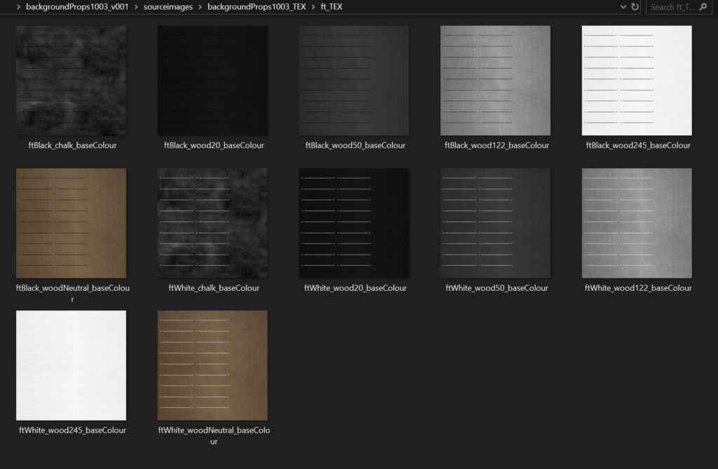718x469 pixels.
Task: Select ftBlack_wood245_baseColour white texture
Action: (637, 81)
